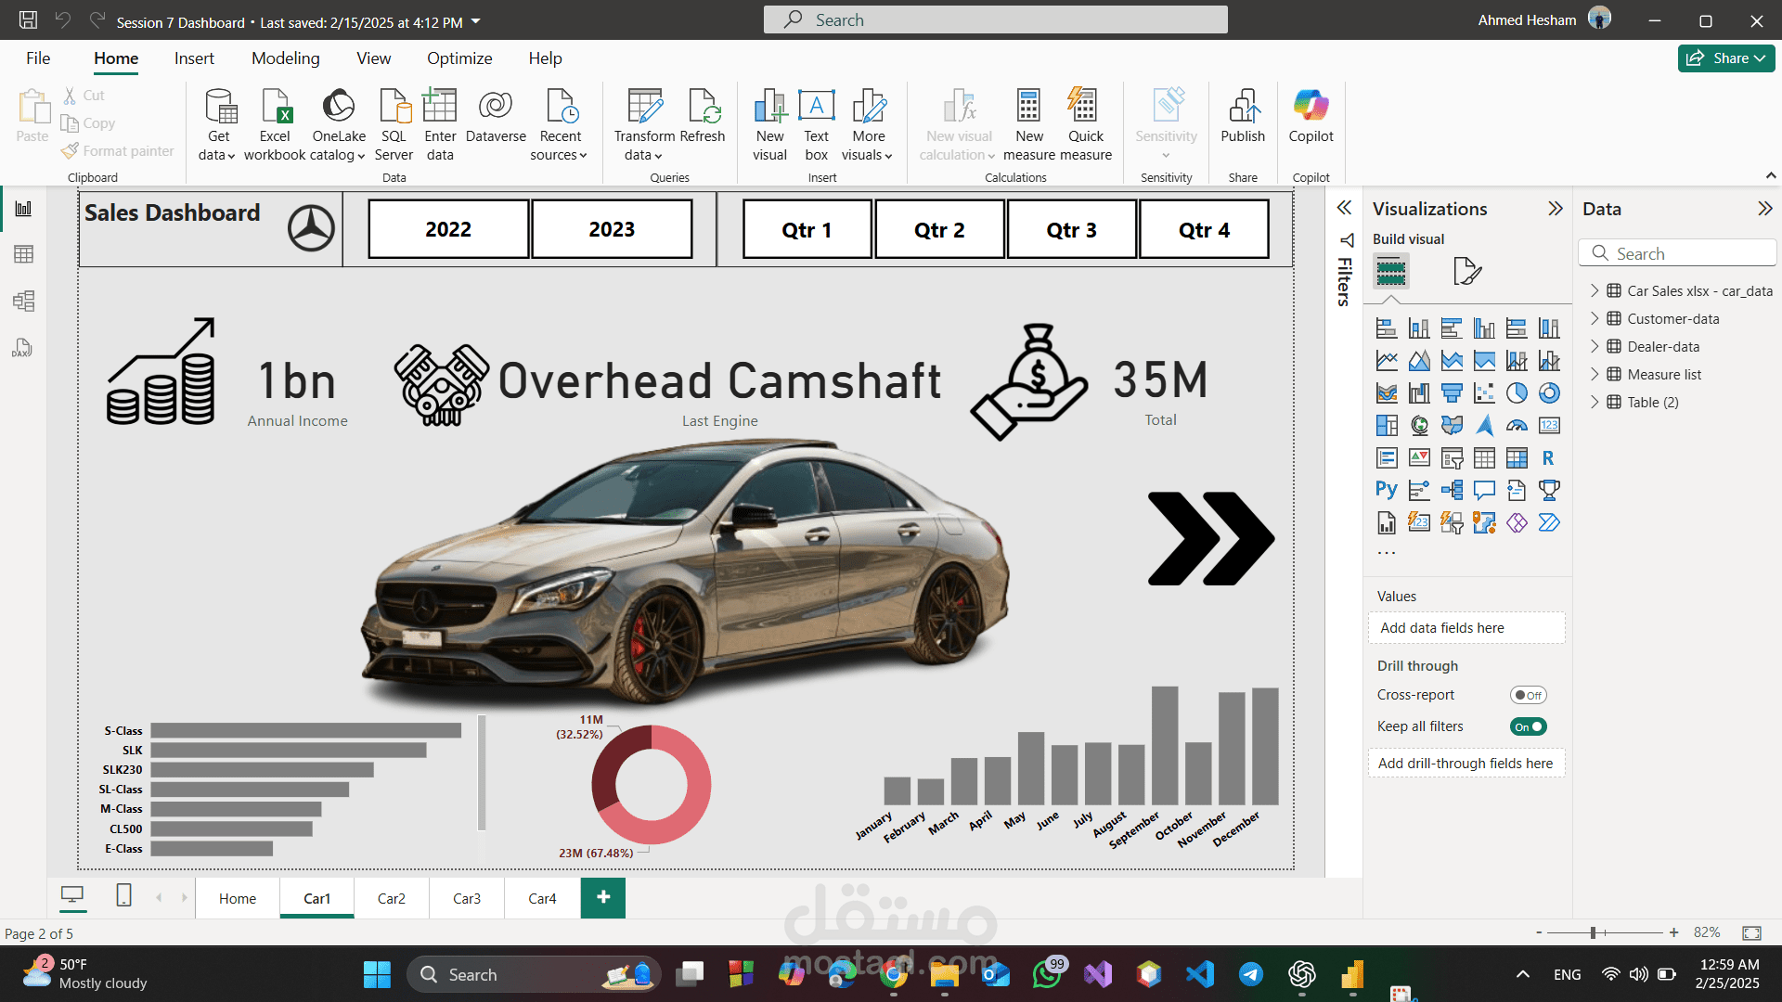This screenshot has height=1002, width=1782.
Task: Click the next page double-arrow button
Action: 1211,538
